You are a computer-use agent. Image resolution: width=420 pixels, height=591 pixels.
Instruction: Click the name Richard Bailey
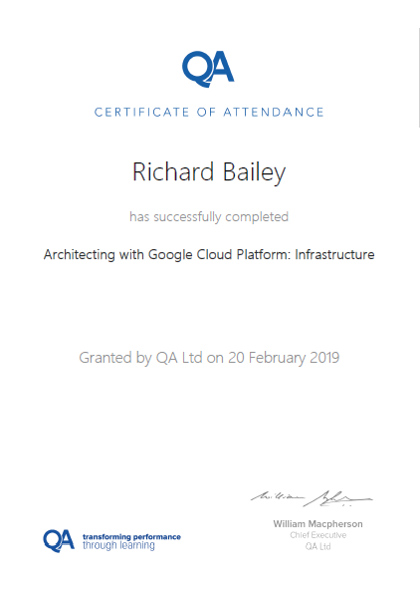[209, 172]
